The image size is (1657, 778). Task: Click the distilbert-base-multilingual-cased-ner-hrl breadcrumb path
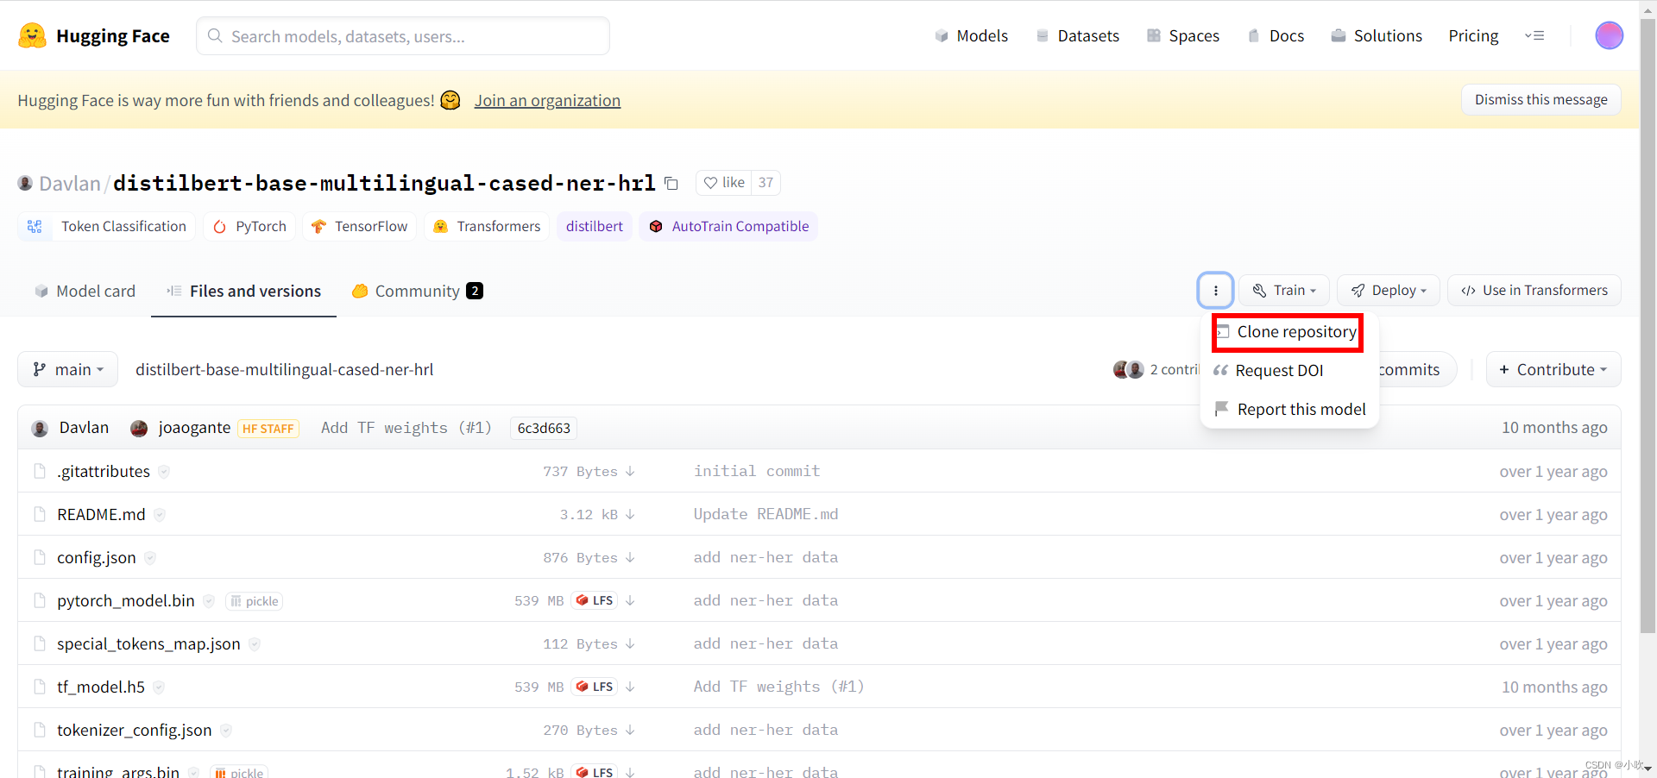[x=284, y=369]
